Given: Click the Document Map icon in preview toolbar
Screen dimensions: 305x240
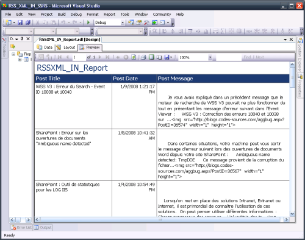Looking at the screenshot, I should pos(41,57).
